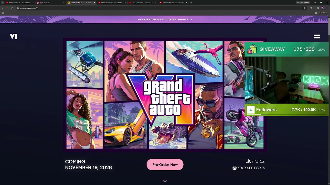Open a new browser tab
Image resolution: width=330 pixels, height=185 pixels.
coord(191,3)
